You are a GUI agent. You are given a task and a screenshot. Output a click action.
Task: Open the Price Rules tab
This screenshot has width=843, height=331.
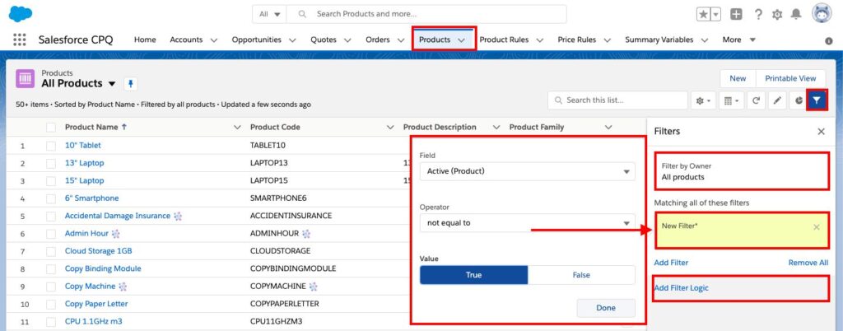coord(577,40)
